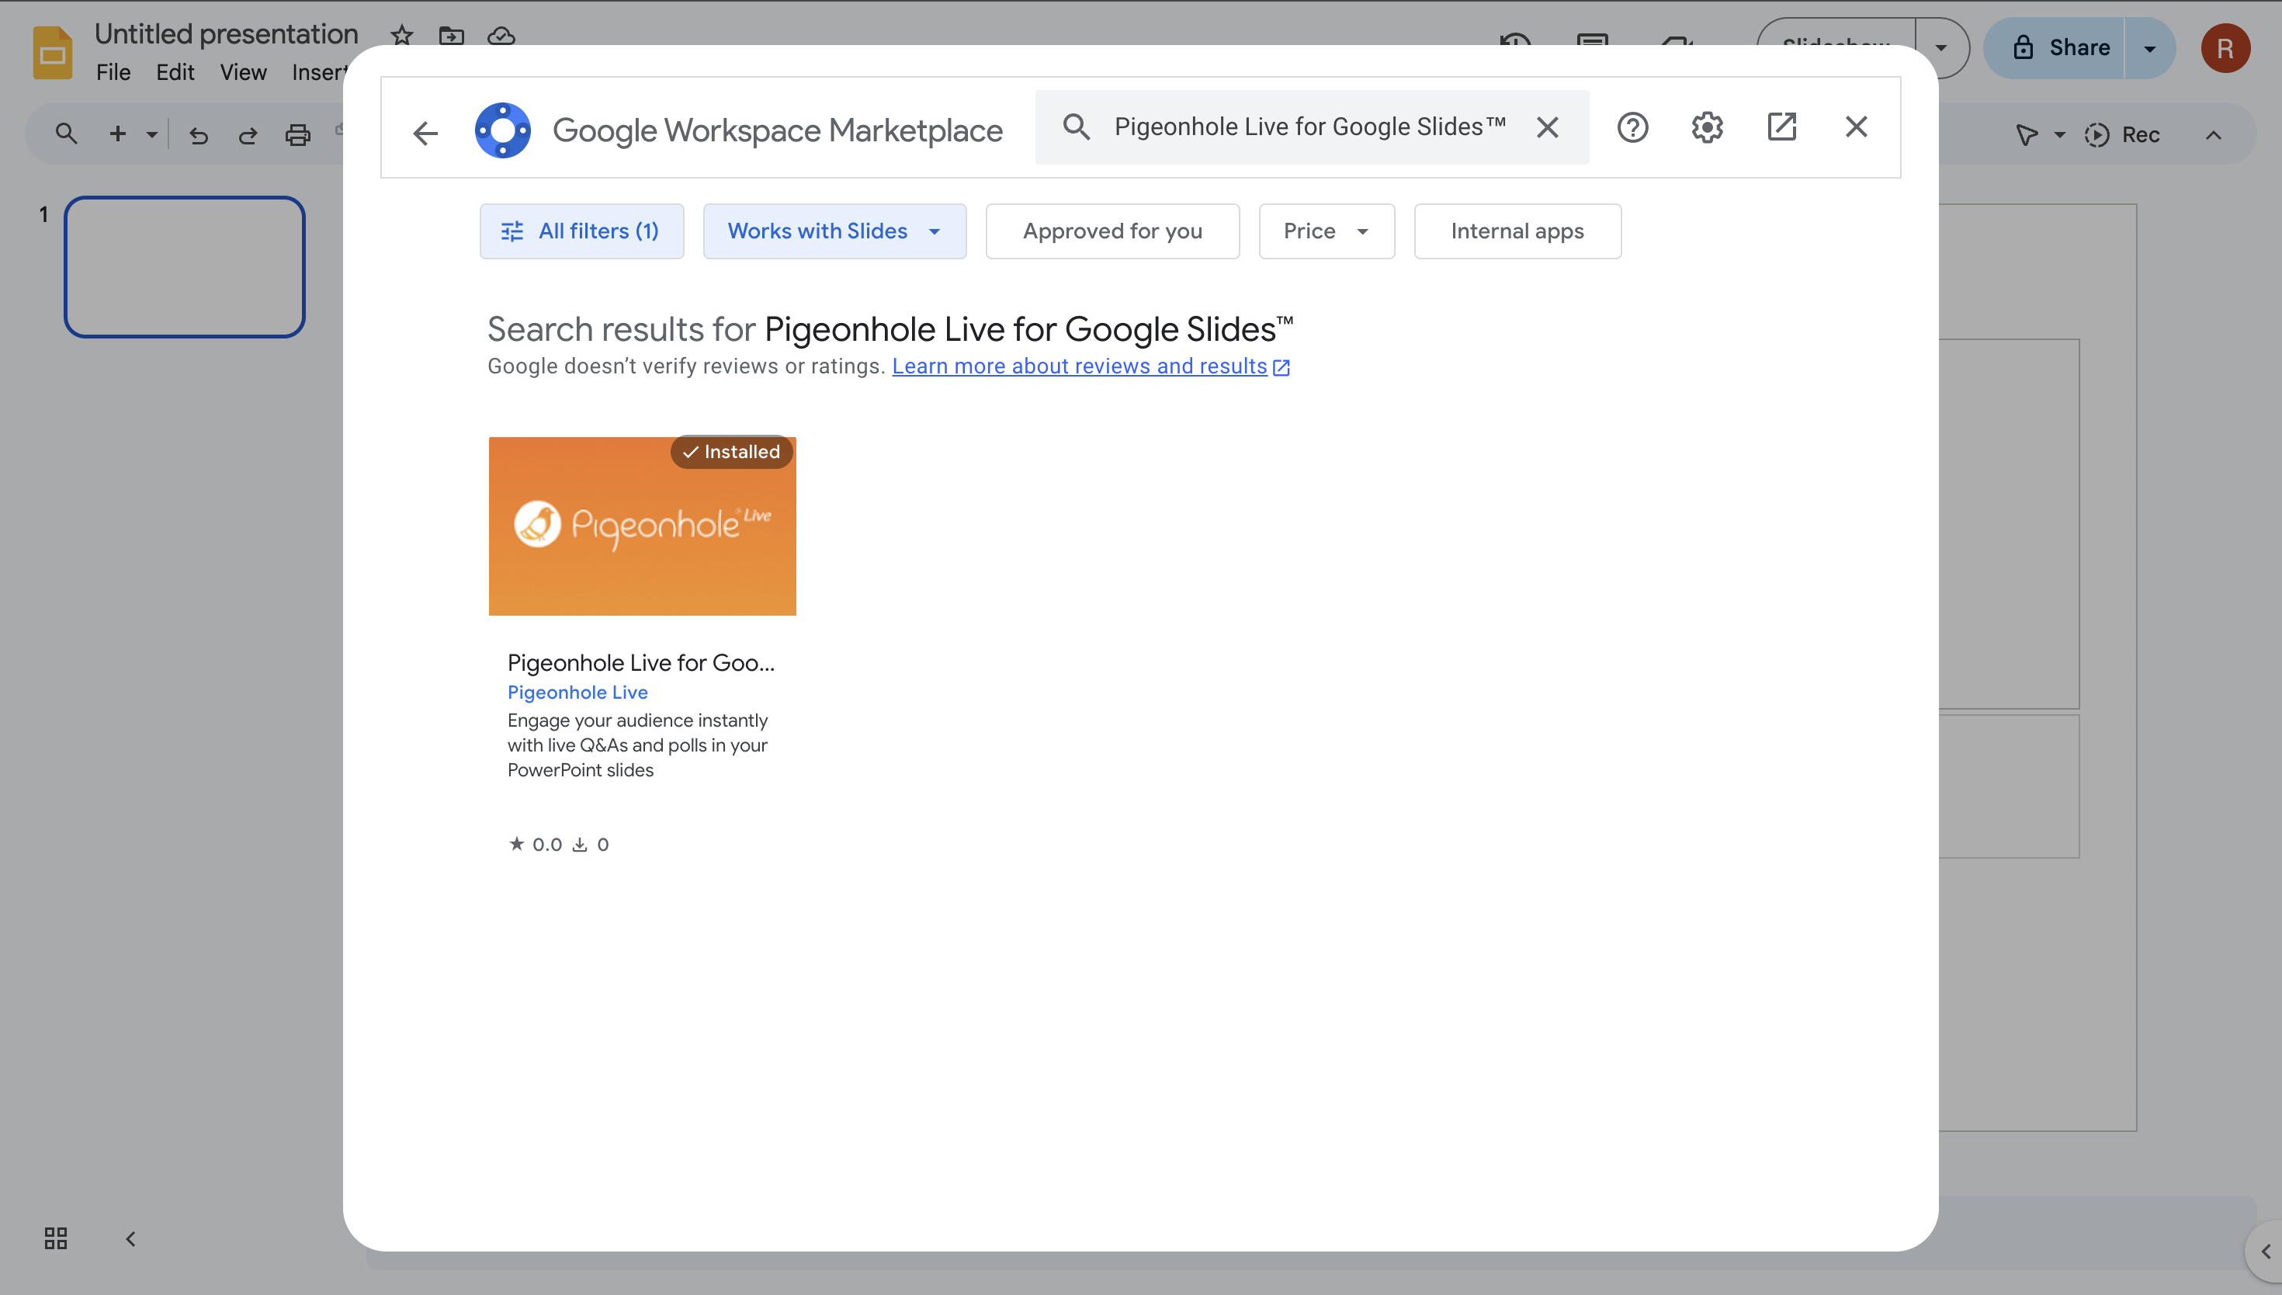Go back with the Marketplace back arrow
Image resolution: width=2282 pixels, height=1295 pixels.
(x=426, y=133)
